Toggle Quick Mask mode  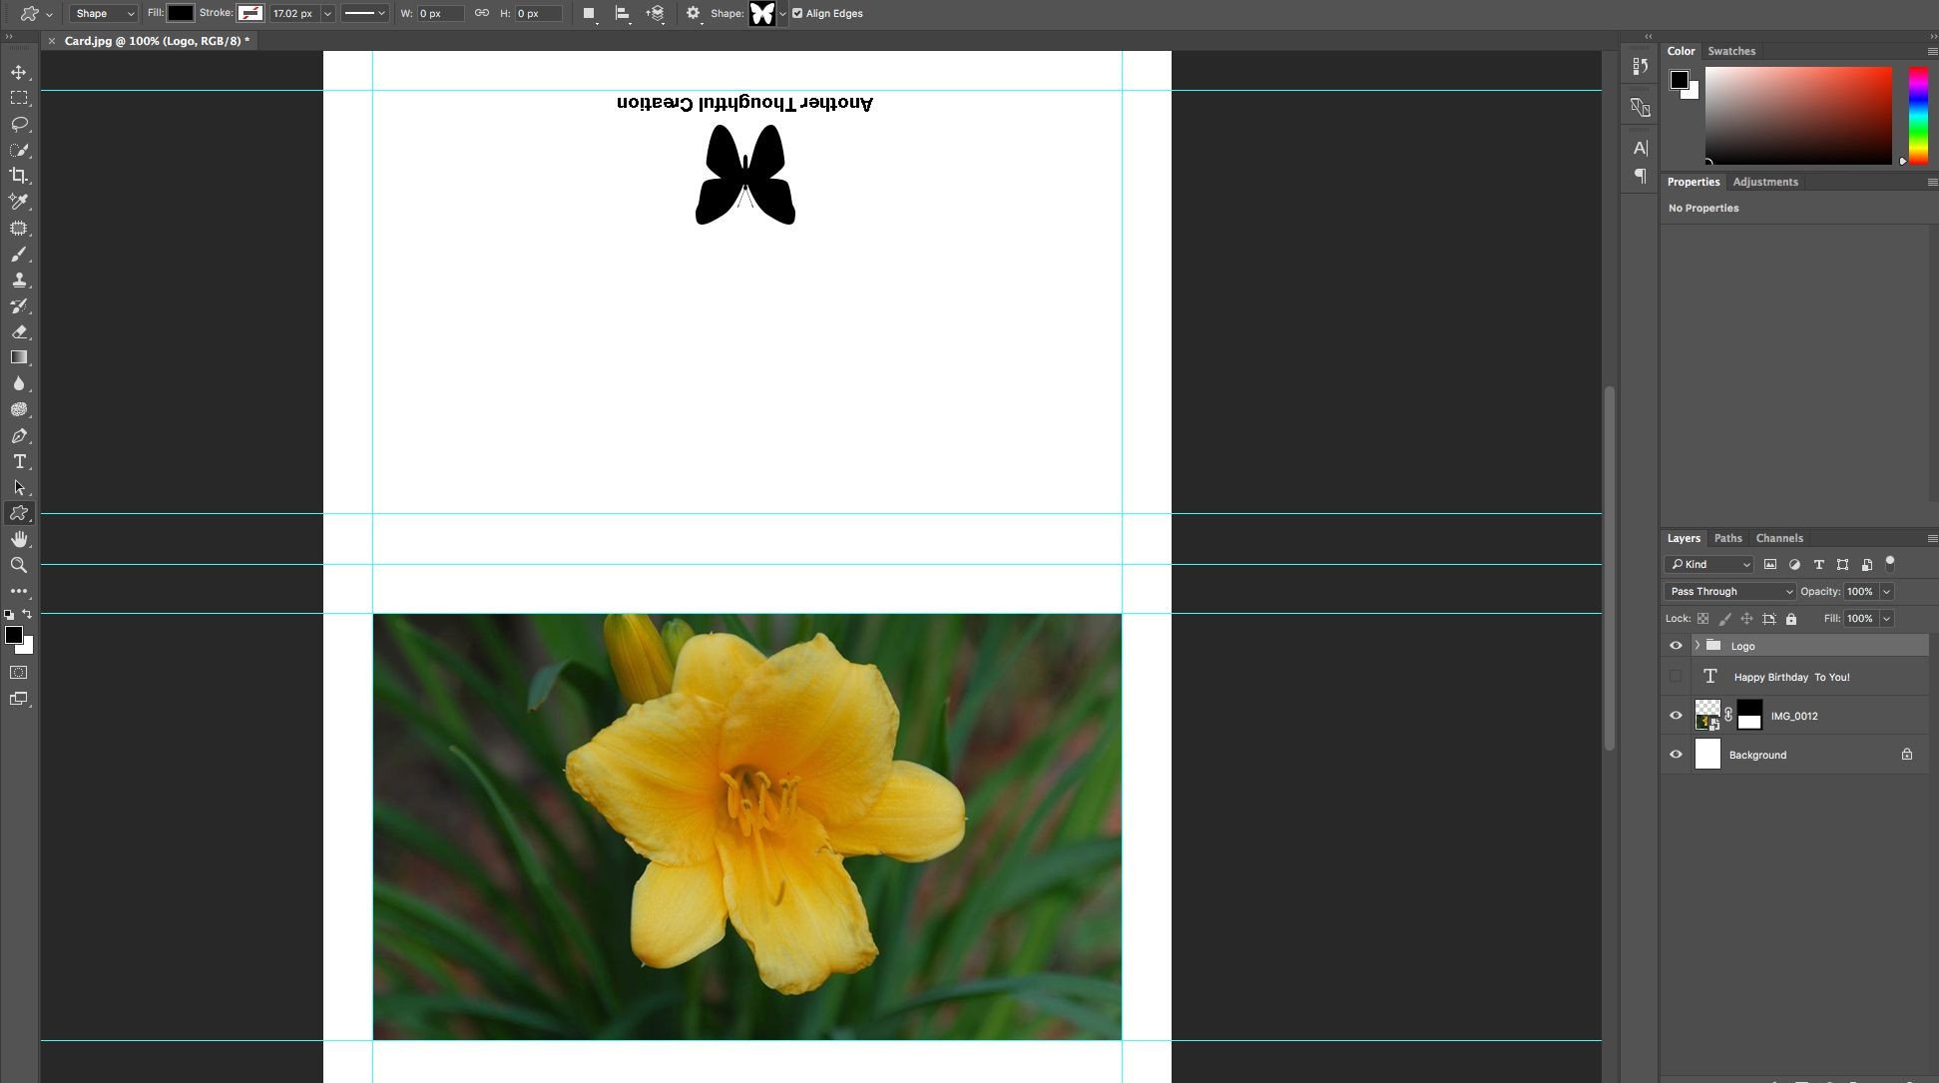(19, 673)
